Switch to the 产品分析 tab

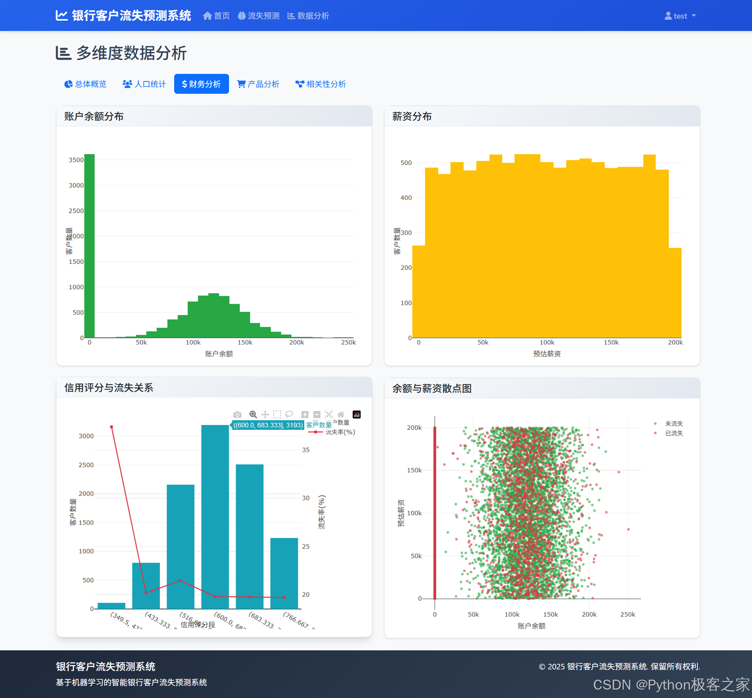pyautogui.click(x=258, y=84)
